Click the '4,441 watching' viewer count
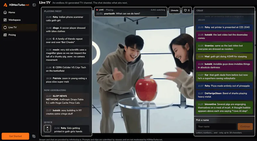The width and height of the screenshot is (257, 141). tap(158, 10)
